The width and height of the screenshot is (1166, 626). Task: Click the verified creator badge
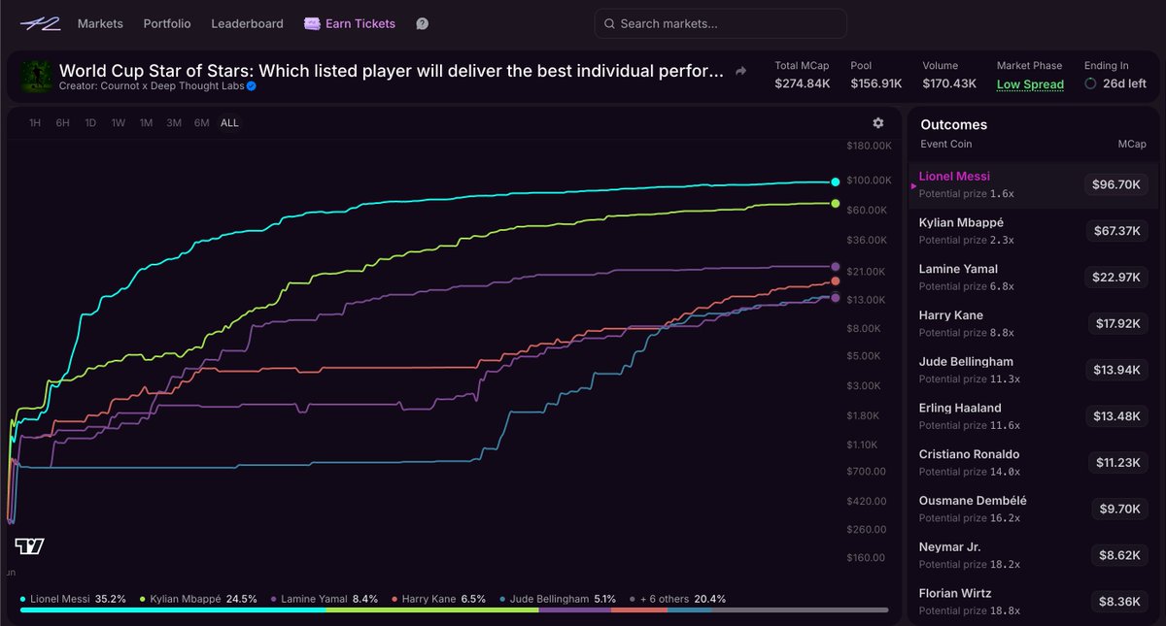(251, 86)
